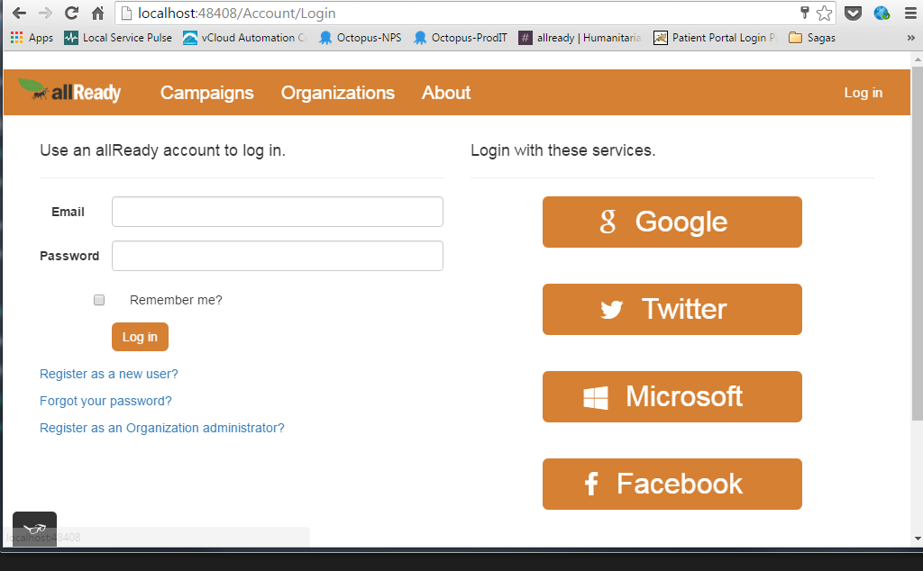Screen dimensions: 923x571
Task: Go to the browser Home page
Action: [x=97, y=13]
